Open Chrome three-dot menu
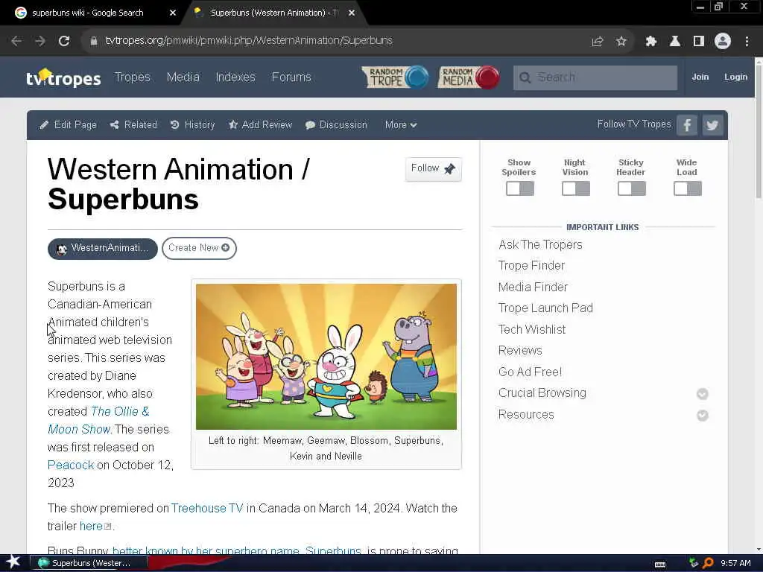The width and height of the screenshot is (763, 572). coord(747,42)
